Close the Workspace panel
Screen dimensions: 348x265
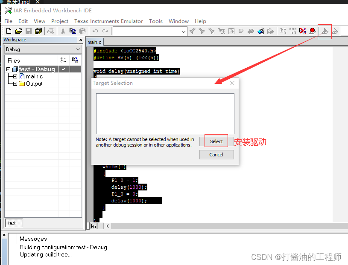coord(81,40)
